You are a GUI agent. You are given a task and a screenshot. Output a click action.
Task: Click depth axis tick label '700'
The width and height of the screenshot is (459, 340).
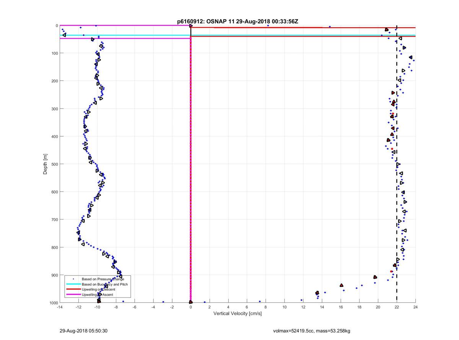55,220
